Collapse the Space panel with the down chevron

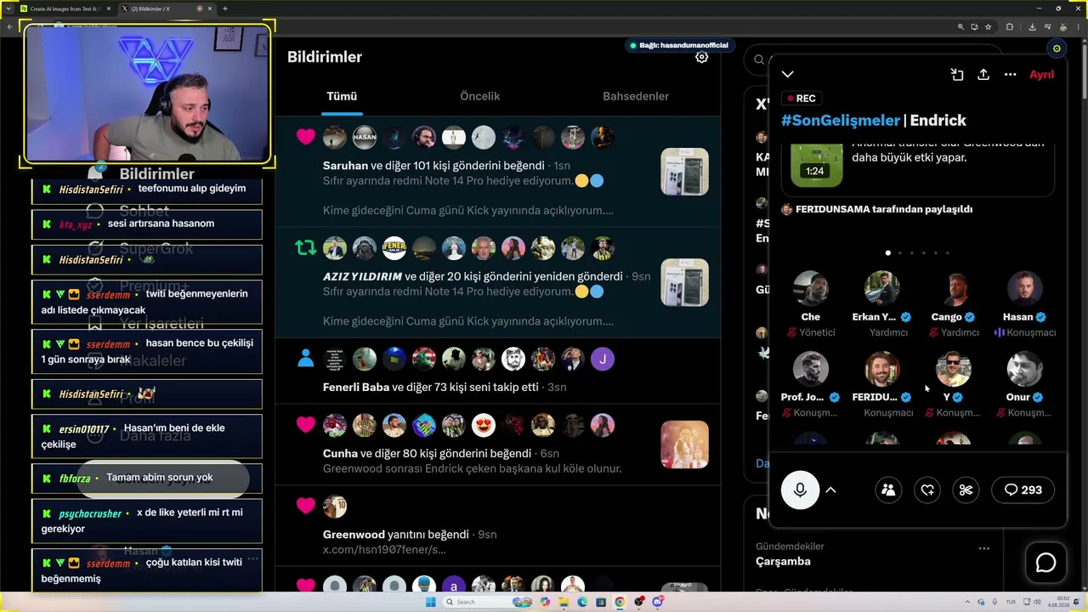coord(788,75)
